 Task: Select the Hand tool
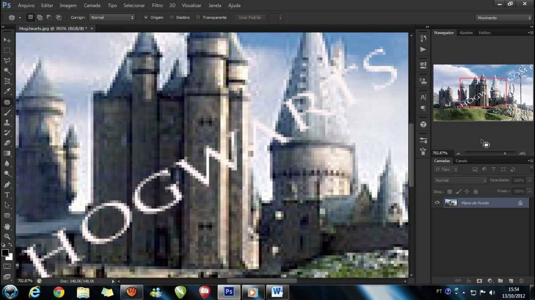7,226
